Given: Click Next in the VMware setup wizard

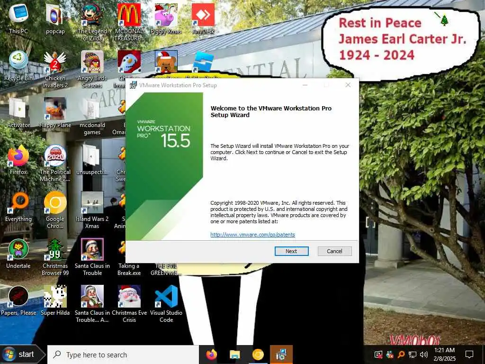Looking at the screenshot, I should tap(291, 251).
